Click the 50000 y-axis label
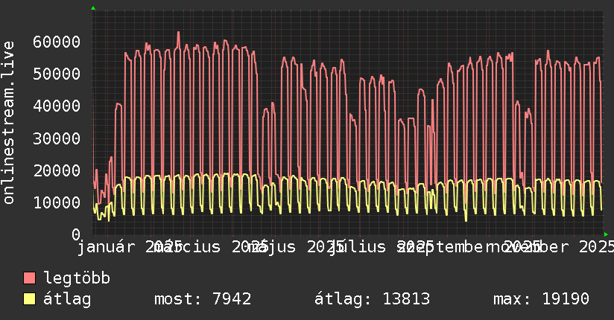Viewport: 614px width, 320px height. (59, 74)
